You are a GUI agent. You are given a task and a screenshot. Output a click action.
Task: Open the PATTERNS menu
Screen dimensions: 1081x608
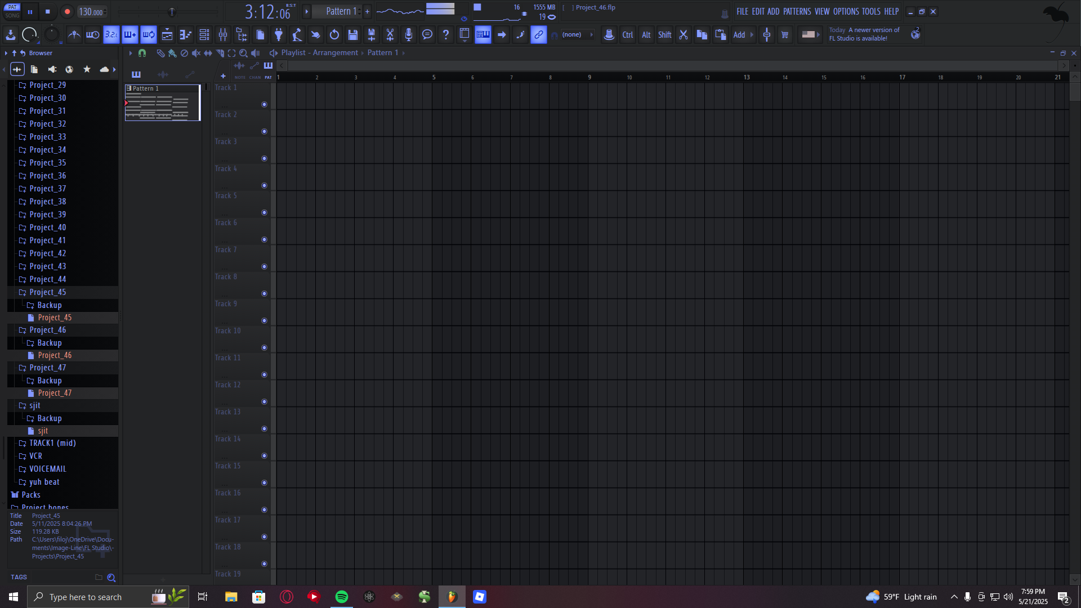[x=797, y=11]
